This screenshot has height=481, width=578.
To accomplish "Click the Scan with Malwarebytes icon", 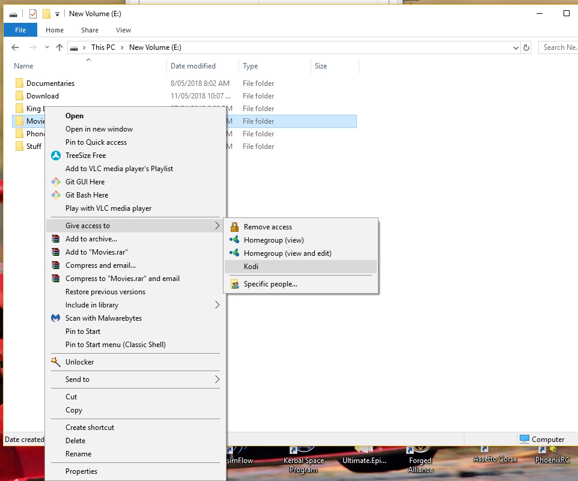I will click(x=55, y=318).
